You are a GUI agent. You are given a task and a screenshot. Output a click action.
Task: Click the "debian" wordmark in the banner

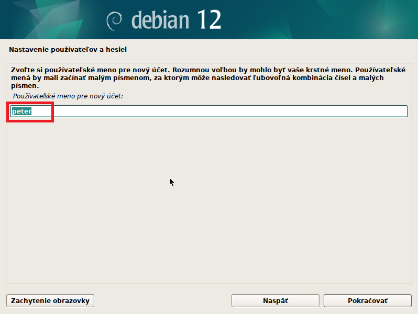tap(160, 20)
